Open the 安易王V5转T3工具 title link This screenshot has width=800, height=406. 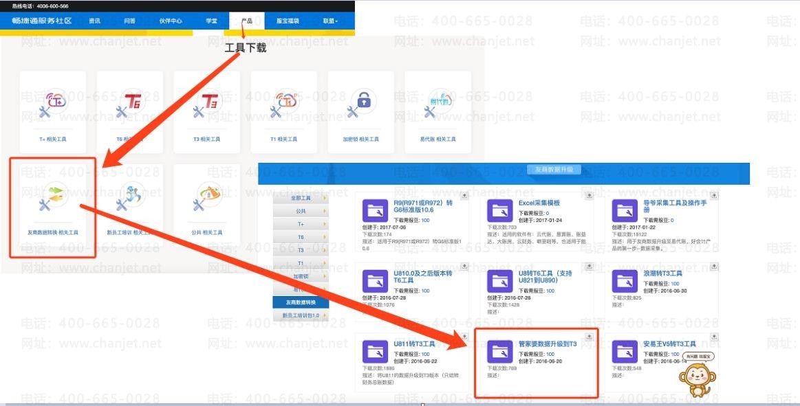(x=669, y=344)
